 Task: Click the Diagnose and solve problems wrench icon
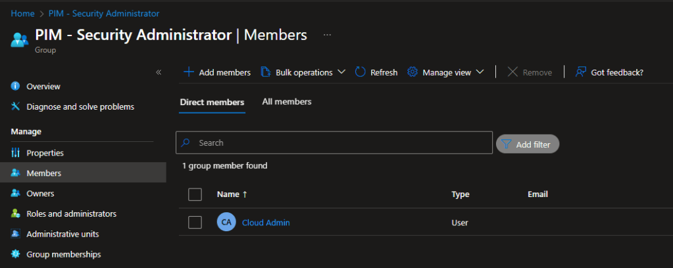pyautogui.click(x=16, y=106)
